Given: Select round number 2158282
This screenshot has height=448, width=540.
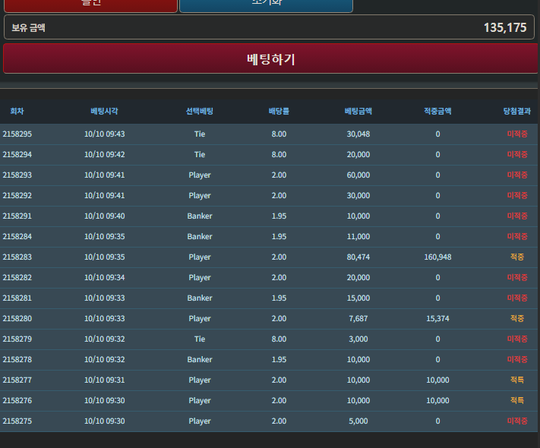Looking at the screenshot, I should pos(17,278).
